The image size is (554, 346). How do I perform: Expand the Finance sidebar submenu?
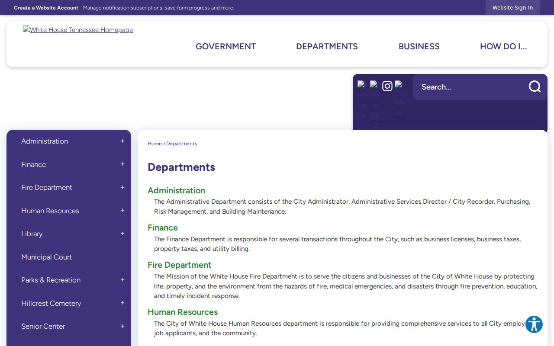pyautogui.click(x=122, y=164)
